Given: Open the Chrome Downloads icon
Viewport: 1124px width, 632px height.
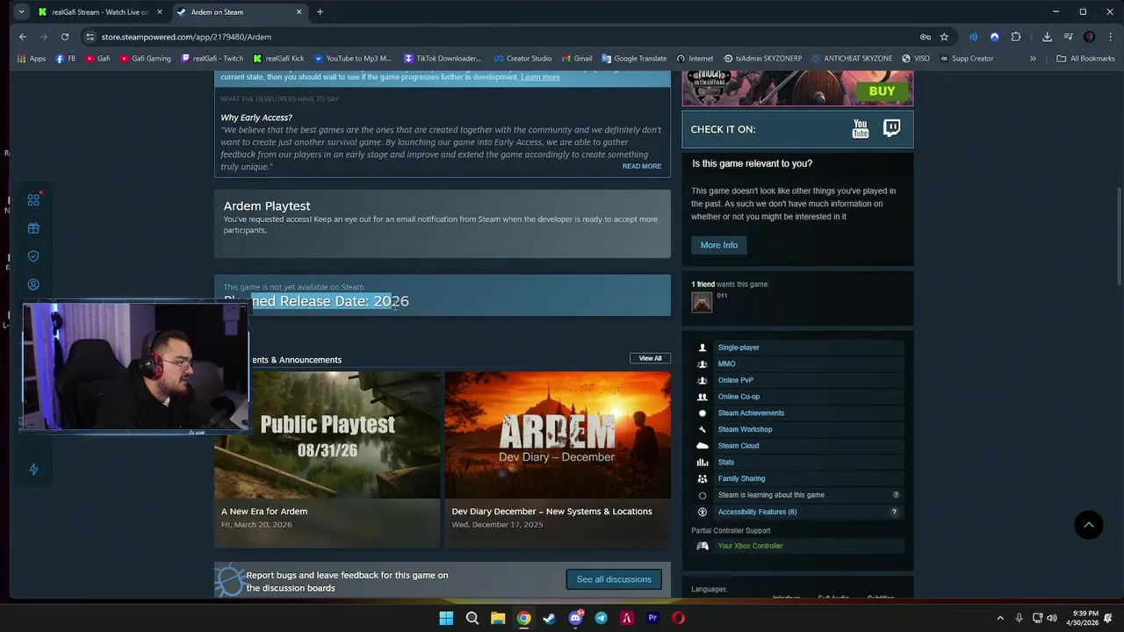Looking at the screenshot, I should pyautogui.click(x=1047, y=37).
